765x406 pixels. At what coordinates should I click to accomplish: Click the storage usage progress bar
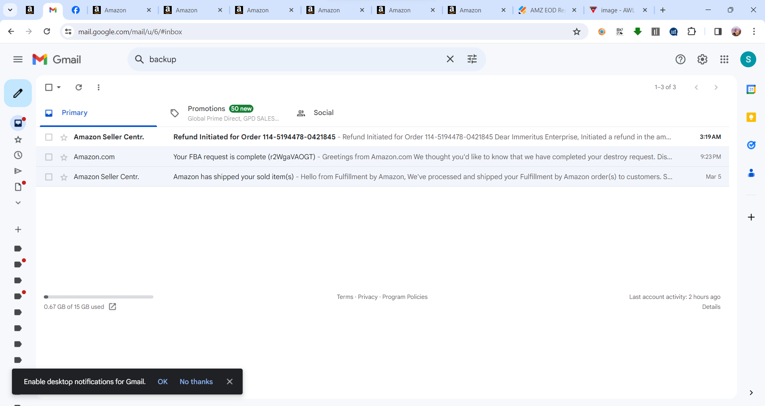click(98, 297)
